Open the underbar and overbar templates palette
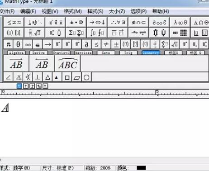Screen dimensions: 209x171 (x=118, y=33)
